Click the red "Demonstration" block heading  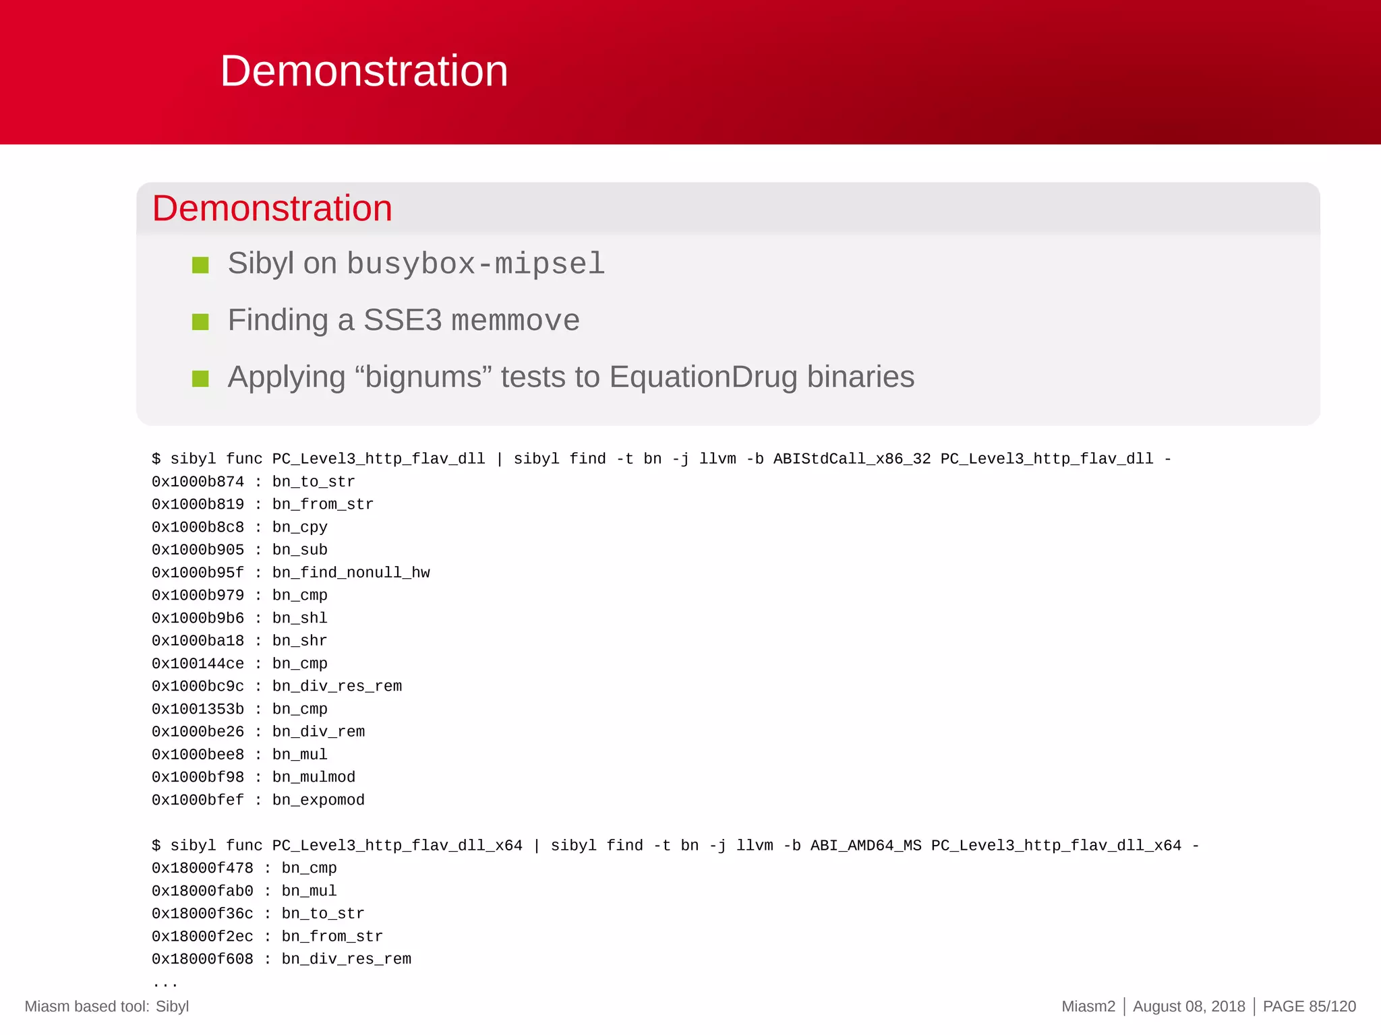click(x=272, y=208)
